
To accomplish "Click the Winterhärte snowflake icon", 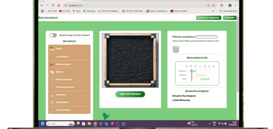I will [52, 102].
